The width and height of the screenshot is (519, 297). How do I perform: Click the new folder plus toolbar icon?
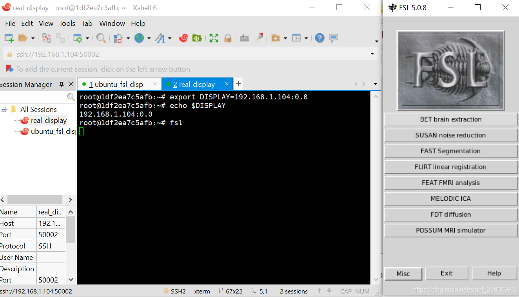276,38
